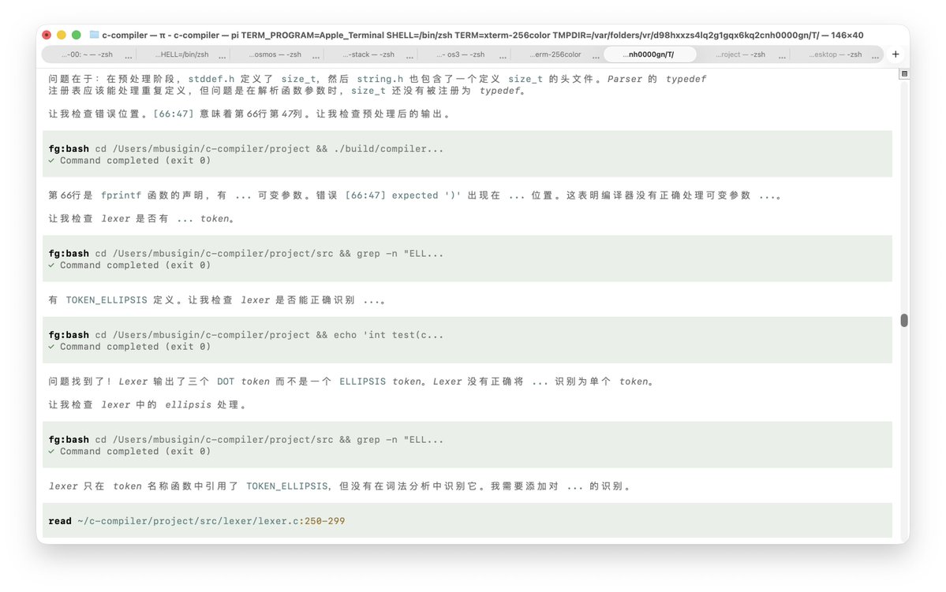
Task: Click the yellow minimize window button
Action: (61, 35)
